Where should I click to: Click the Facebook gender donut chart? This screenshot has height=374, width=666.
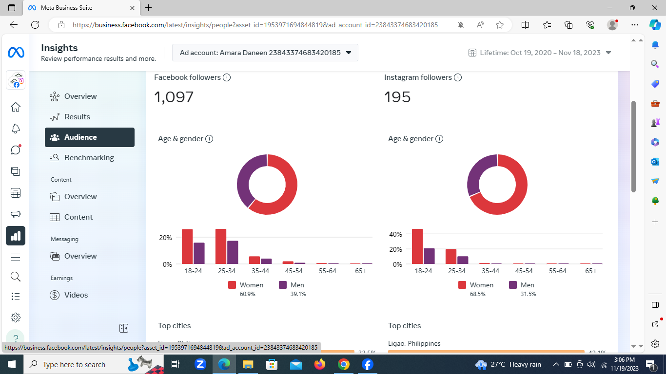(x=267, y=185)
